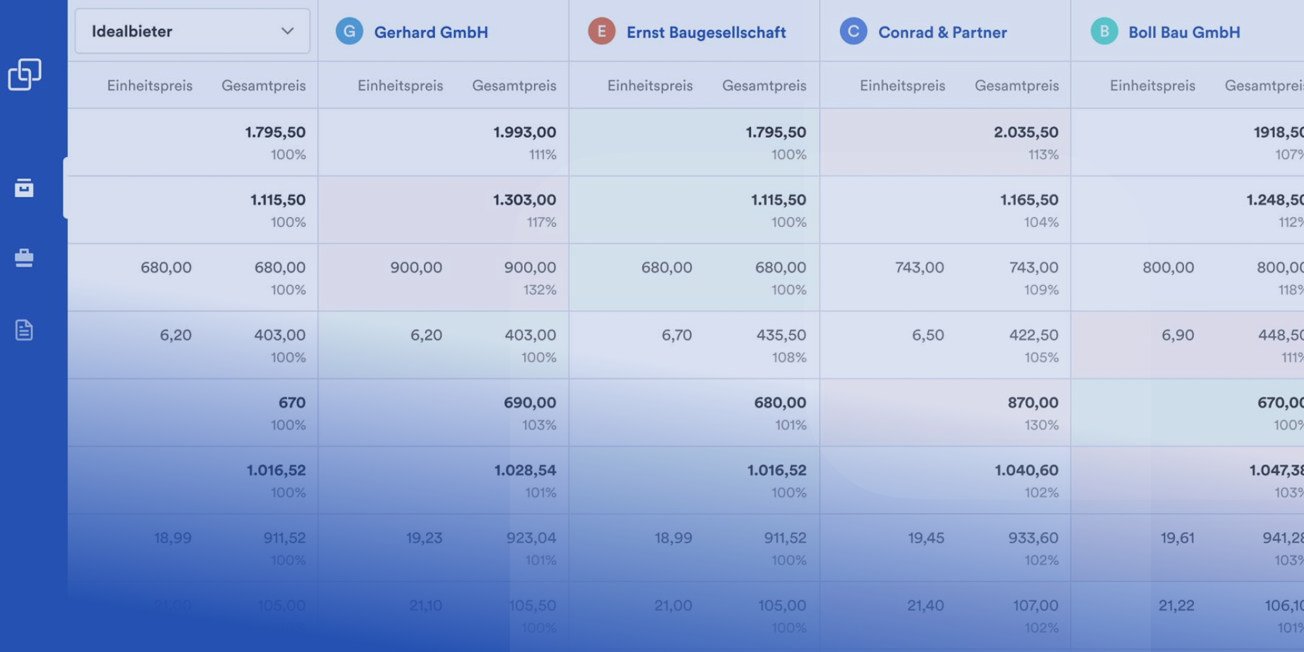Click the 117% percentage under Gerhard GmbH
The width and height of the screenshot is (1304, 652).
(x=542, y=222)
